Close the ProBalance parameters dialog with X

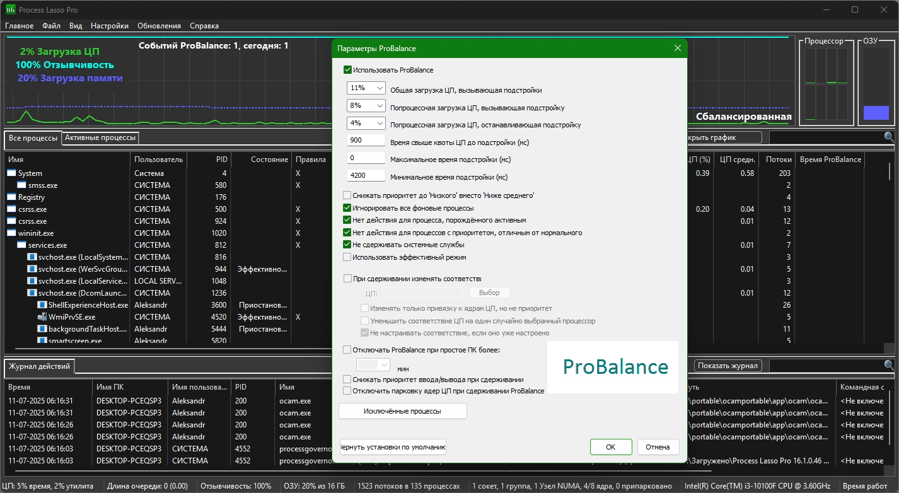pos(678,49)
